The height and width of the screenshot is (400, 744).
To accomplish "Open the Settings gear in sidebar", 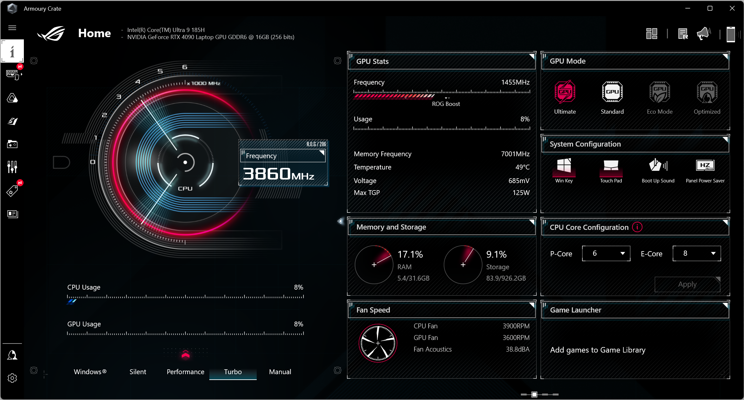I will [x=12, y=378].
